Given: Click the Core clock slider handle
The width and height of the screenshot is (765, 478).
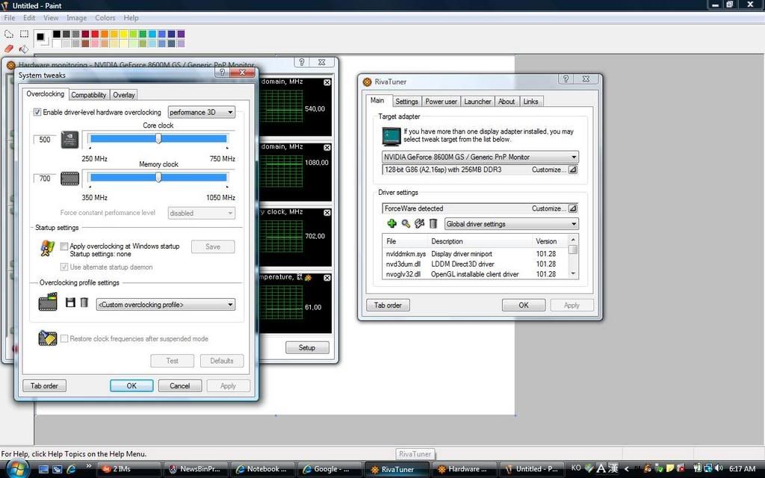Looking at the screenshot, I should tap(158, 139).
